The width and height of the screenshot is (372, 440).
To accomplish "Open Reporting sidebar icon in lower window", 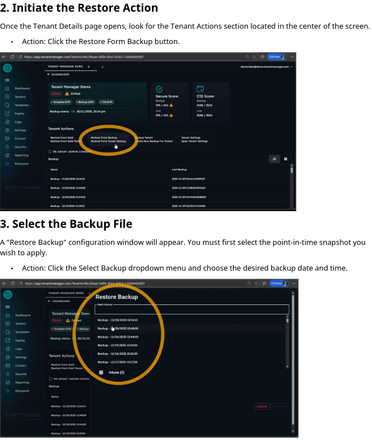I will coord(7,382).
